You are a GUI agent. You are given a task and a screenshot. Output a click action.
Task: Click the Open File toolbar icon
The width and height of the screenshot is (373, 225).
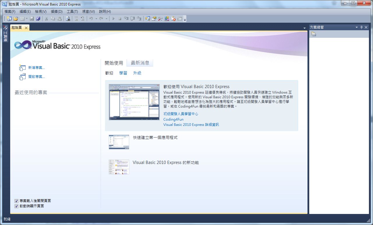pyautogui.click(x=16, y=19)
